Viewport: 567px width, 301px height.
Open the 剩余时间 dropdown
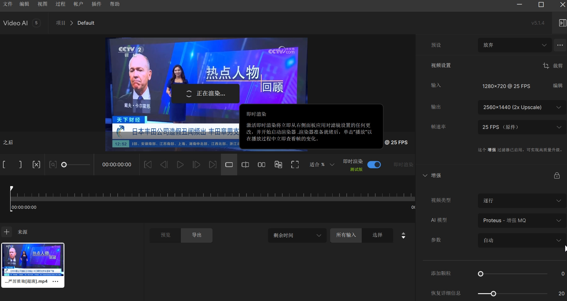coord(297,235)
